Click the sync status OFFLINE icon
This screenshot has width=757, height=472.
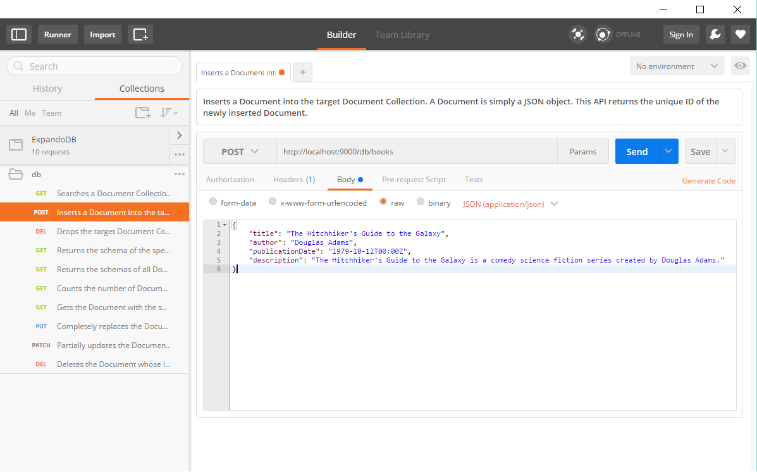[603, 34]
